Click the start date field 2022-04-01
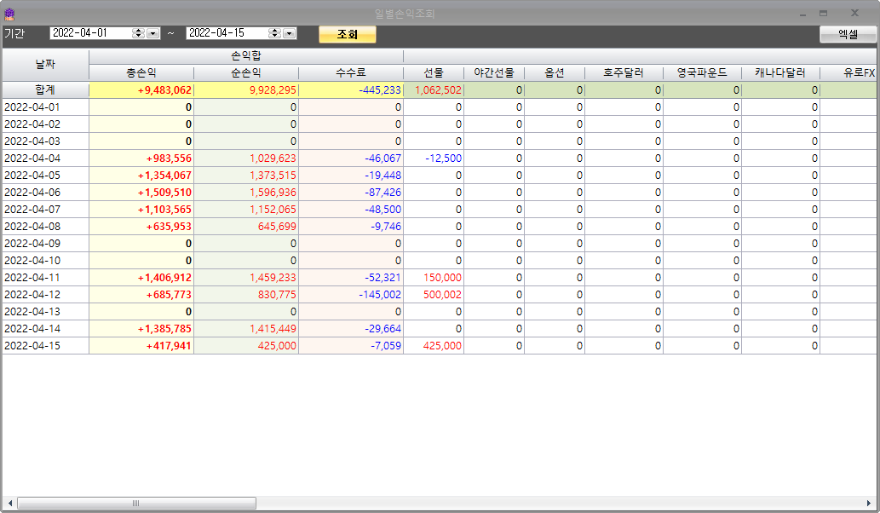The image size is (880, 513). click(x=89, y=33)
